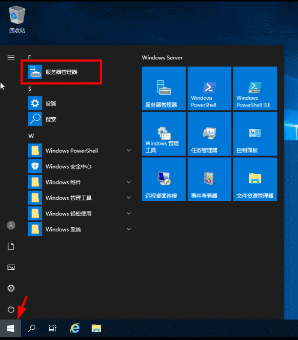
Task: Open the 文件资源管理器 tile
Action: click(255, 179)
